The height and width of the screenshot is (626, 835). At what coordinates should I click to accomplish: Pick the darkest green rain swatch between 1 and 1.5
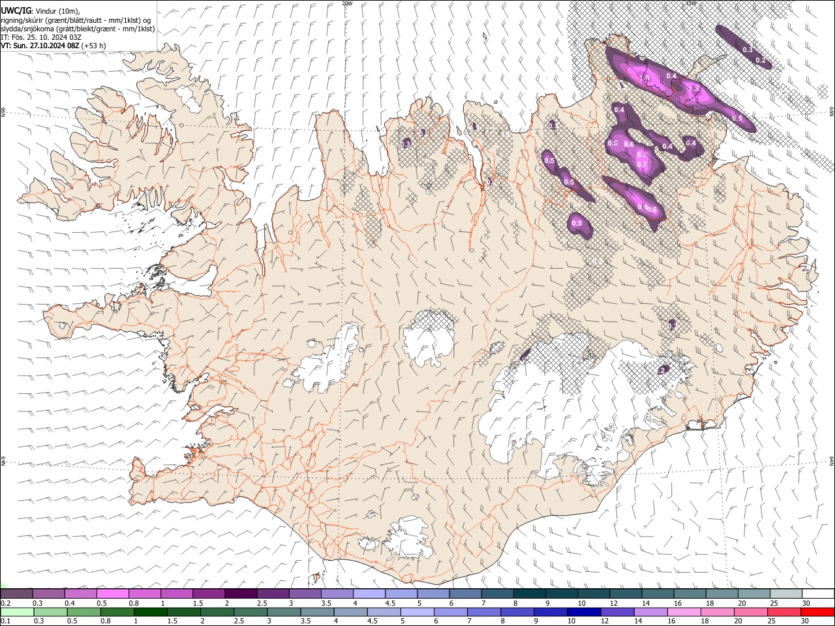pyautogui.click(x=151, y=612)
